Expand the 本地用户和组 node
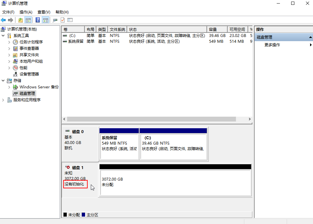 click(x=9, y=61)
